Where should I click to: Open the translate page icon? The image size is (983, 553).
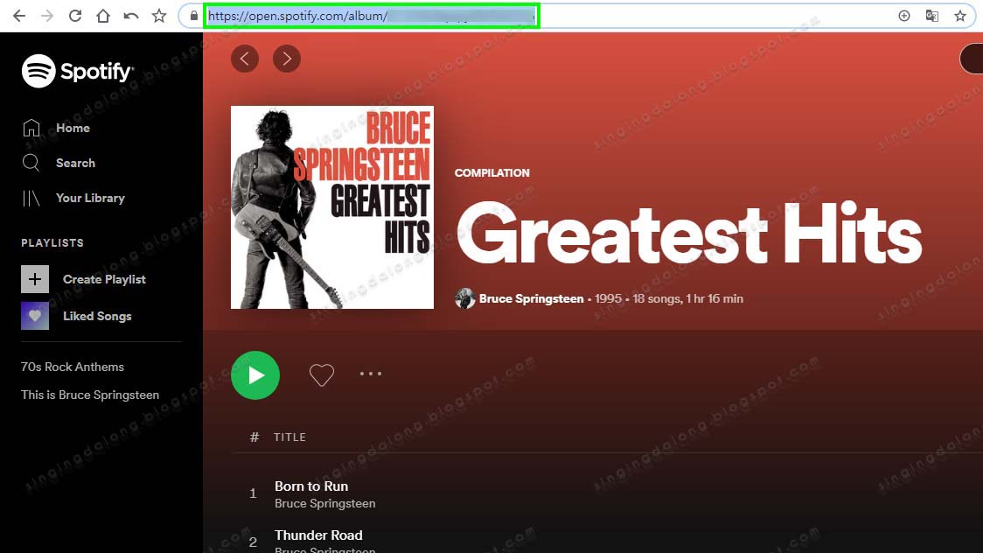[932, 16]
